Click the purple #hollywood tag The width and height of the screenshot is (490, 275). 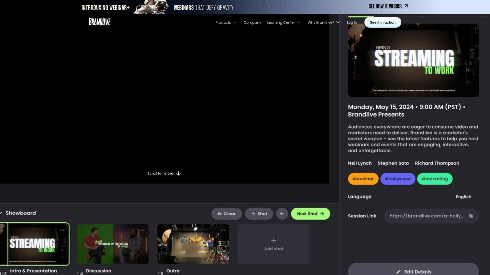click(x=398, y=179)
